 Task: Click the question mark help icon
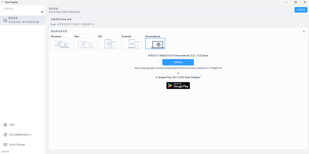tap(5, 135)
